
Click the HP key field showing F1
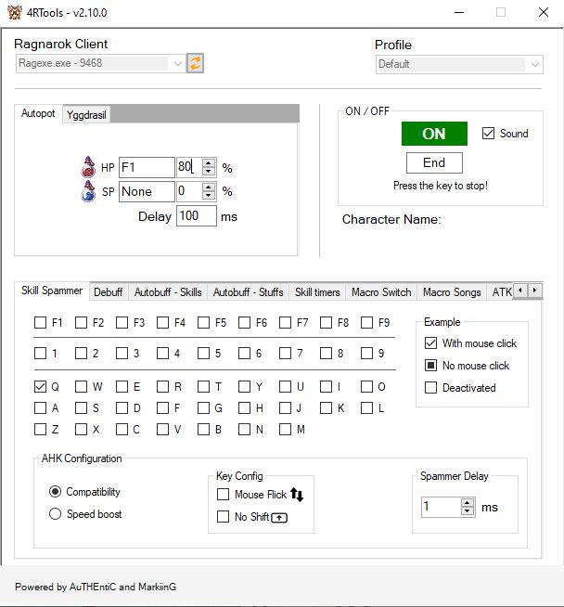(x=147, y=167)
